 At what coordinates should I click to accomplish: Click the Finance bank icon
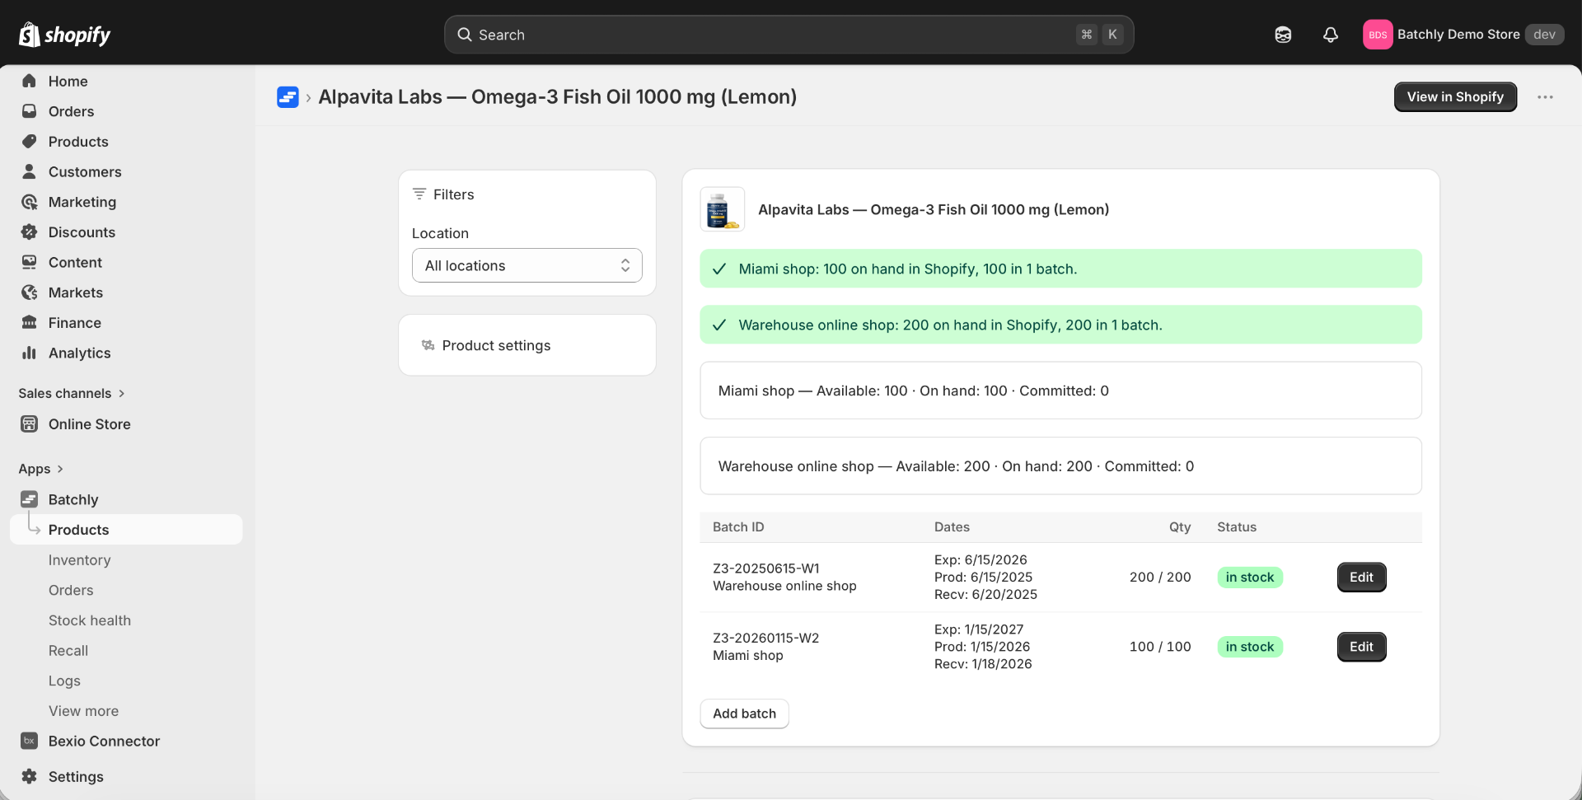[30, 323]
